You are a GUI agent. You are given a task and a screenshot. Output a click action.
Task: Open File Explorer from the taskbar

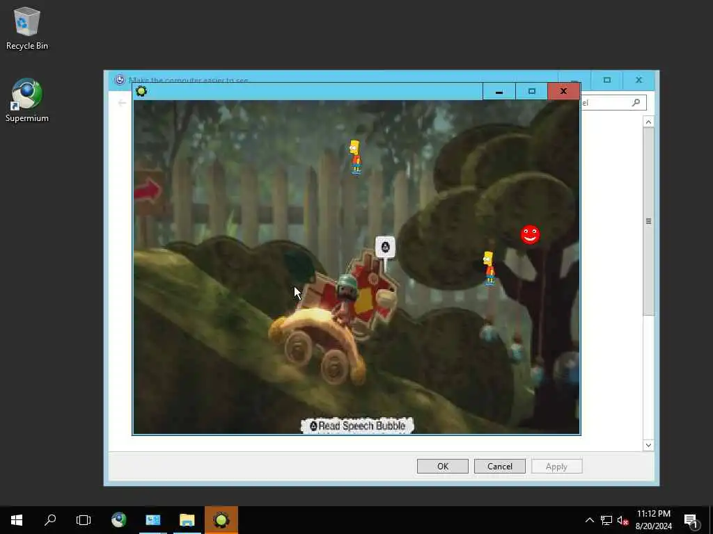pyautogui.click(x=187, y=520)
